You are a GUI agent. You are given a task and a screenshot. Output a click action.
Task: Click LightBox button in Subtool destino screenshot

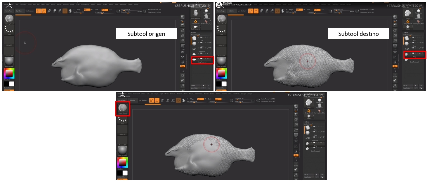(232, 11)
